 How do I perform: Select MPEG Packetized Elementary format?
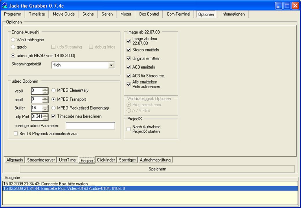tap(54, 108)
